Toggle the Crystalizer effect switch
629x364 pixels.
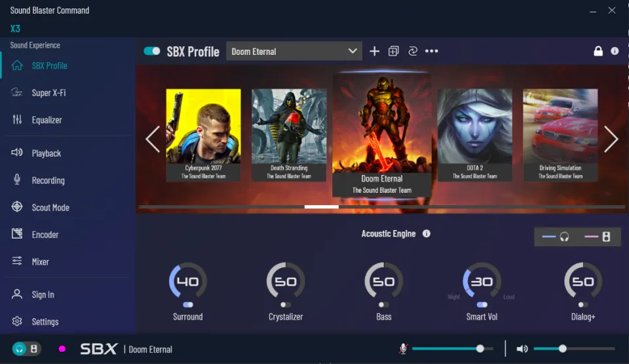pos(286,305)
